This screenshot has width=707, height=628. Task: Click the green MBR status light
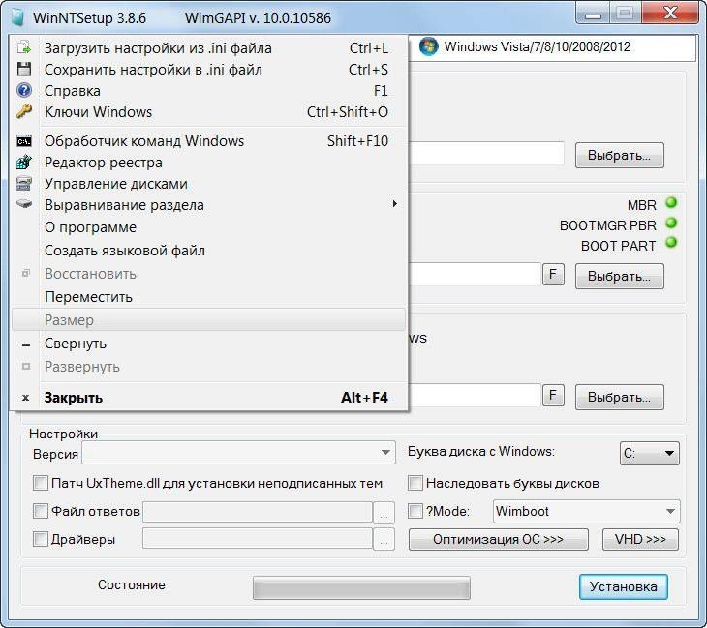tap(671, 203)
